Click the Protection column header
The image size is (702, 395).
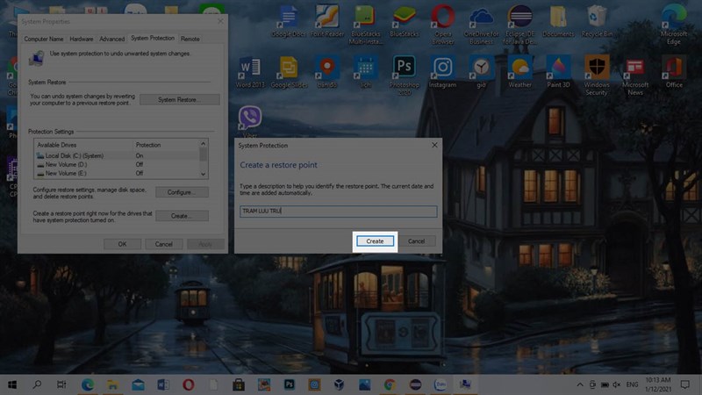(166, 145)
